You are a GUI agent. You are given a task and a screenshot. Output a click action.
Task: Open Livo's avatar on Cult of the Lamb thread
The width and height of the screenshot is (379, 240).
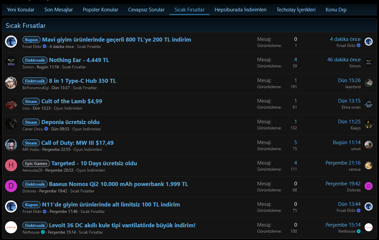coord(11,104)
